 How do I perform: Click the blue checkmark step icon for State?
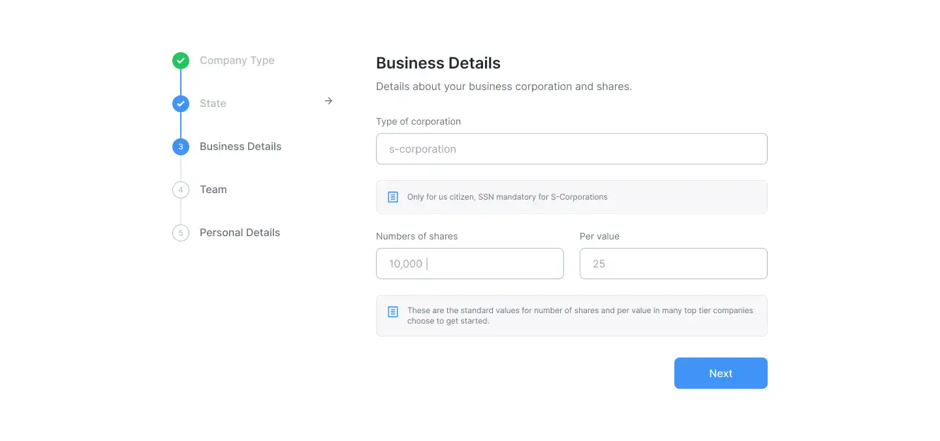pyautogui.click(x=181, y=104)
